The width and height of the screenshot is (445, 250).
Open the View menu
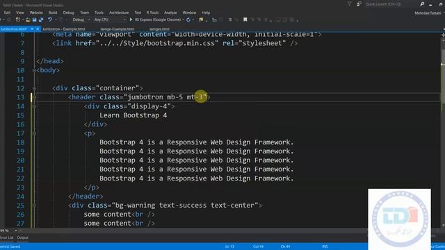tap(20, 12)
